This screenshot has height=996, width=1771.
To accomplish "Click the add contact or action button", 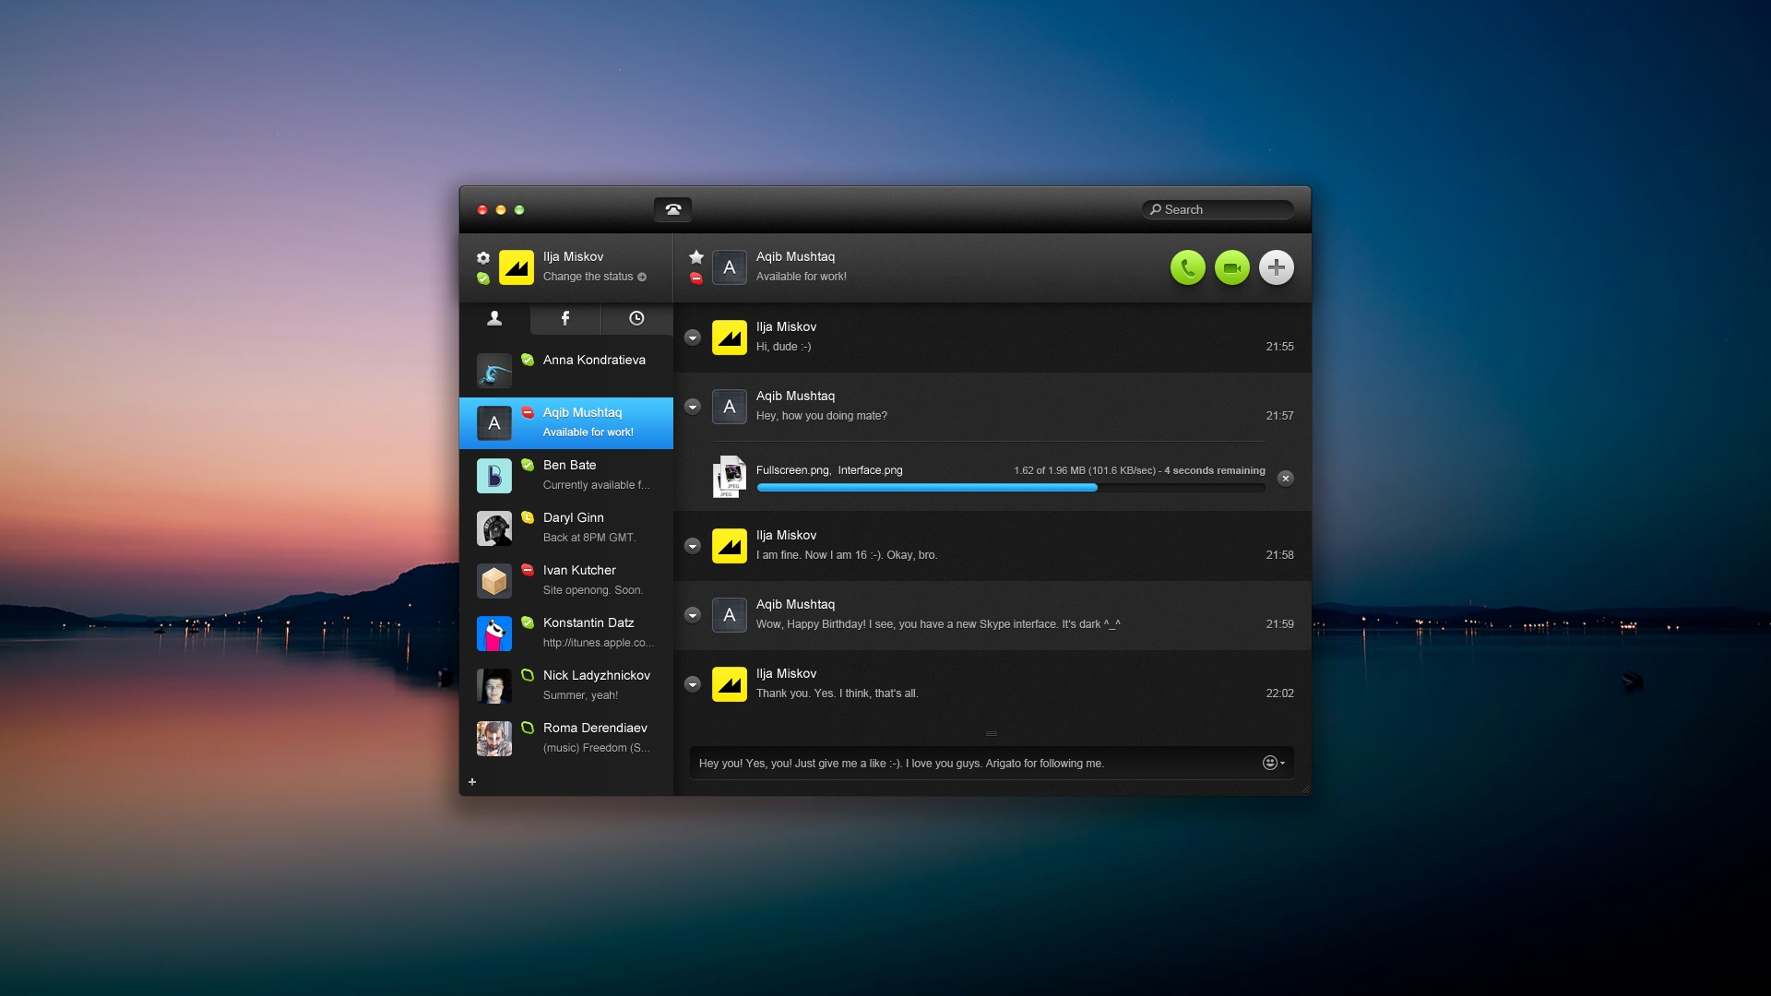I will [x=1276, y=267].
